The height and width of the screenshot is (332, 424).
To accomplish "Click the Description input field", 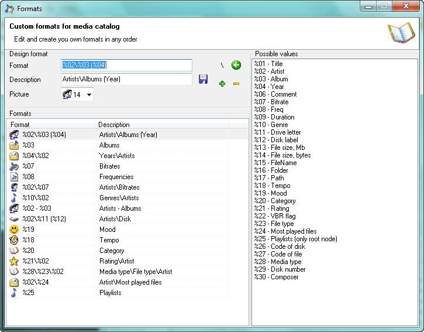I will (126, 80).
